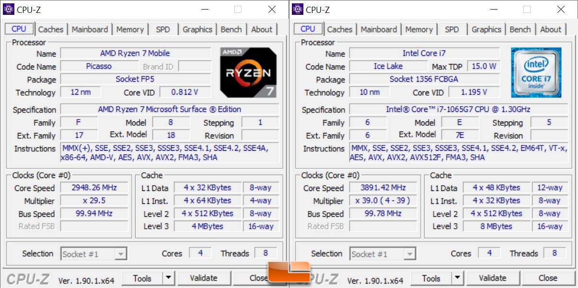
Task: Open Tools dropdown arrow in right window
Action: [458, 278]
